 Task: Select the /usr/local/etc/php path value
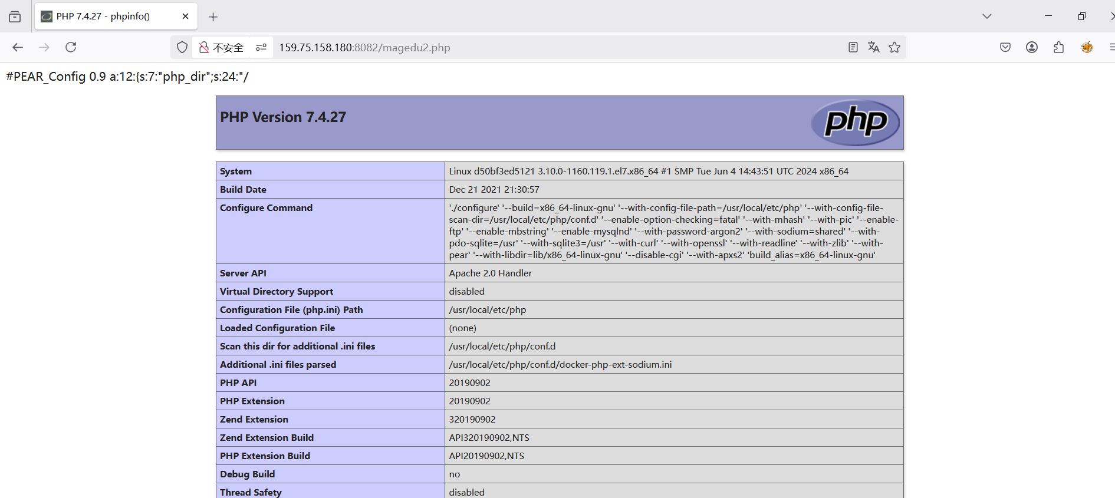pos(487,310)
